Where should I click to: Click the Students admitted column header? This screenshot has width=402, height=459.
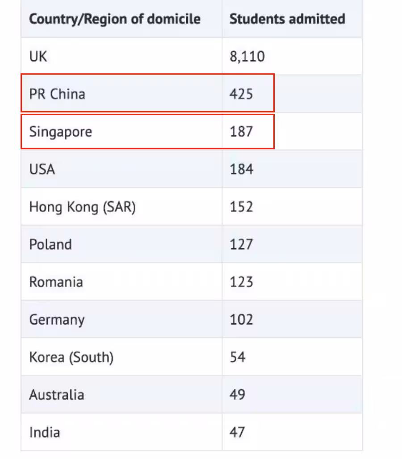[287, 19]
